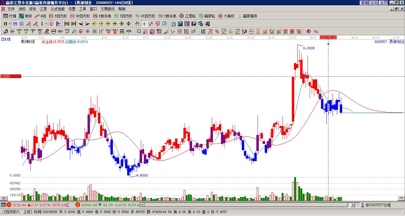Open the 江恩 menu
Screen dimensions: 405x216
43,9
